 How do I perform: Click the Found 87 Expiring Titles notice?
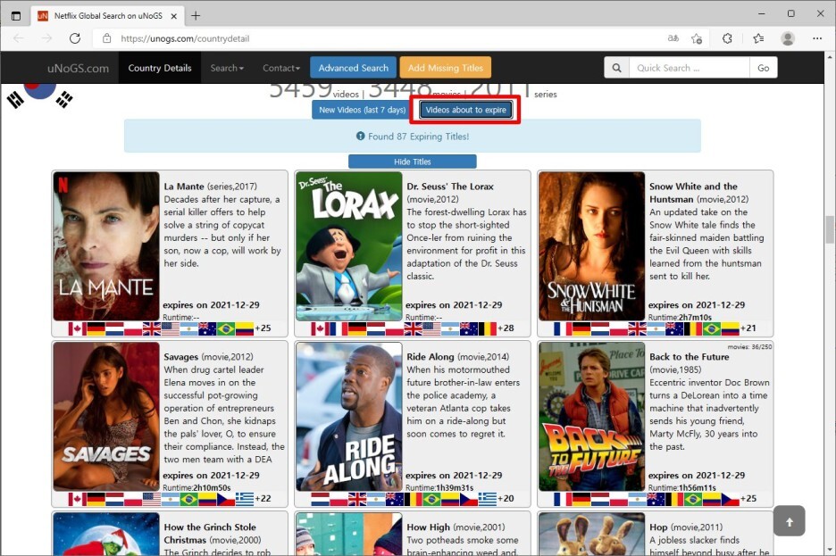pyautogui.click(x=413, y=137)
